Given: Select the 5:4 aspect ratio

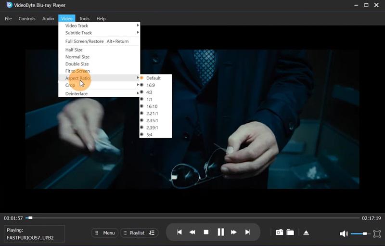Looking at the screenshot, I should [155, 134].
